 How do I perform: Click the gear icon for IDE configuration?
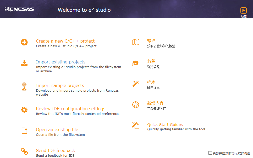[24, 110]
